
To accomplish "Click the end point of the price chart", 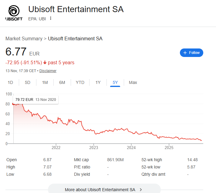I will pyautogui.click(x=201, y=140).
